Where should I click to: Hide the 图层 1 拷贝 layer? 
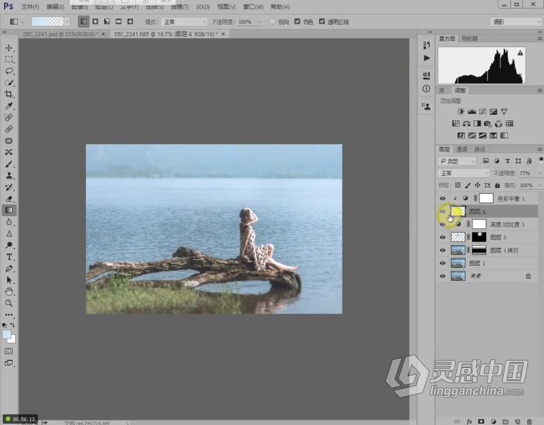pyautogui.click(x=443, y=250)
